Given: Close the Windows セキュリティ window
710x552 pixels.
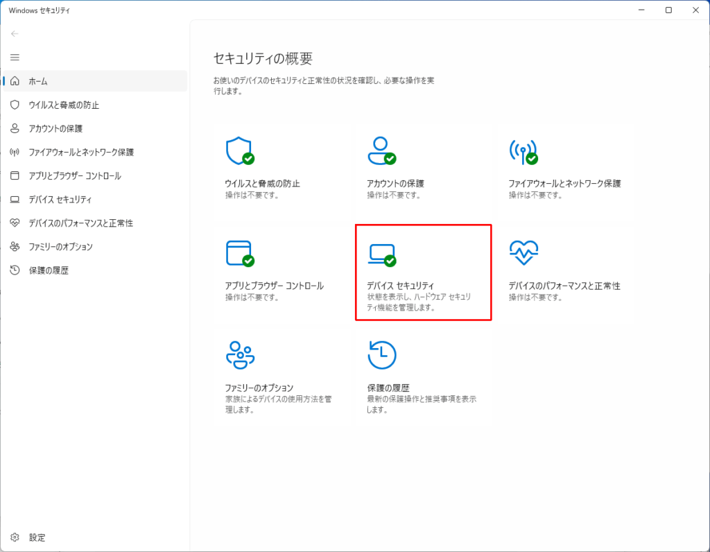Looking at the screenshot, I should (x=695, y=10).
